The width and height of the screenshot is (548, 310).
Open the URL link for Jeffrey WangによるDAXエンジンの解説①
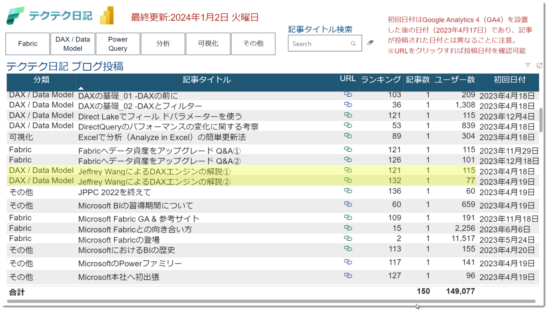click(348, 170)
